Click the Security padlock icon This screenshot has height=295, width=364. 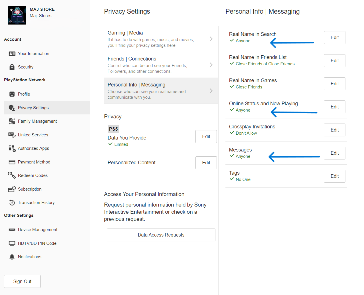[12, 67]
